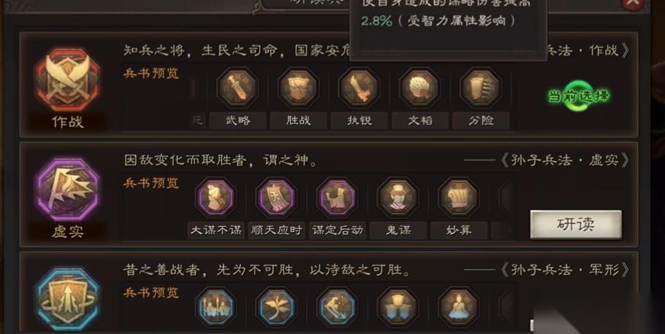Click the 兵书预览 label in 作战 row
665x334 pixels.
tap(151, 73)
